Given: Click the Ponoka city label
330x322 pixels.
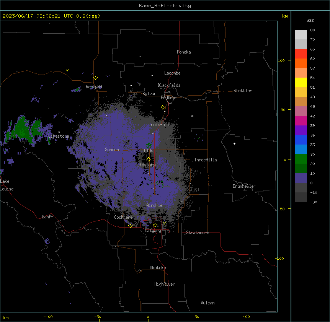Looking at the screenshot, I should tap(184, 52).
